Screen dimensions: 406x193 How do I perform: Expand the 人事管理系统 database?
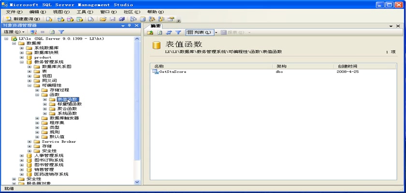[x=22, y=155]
